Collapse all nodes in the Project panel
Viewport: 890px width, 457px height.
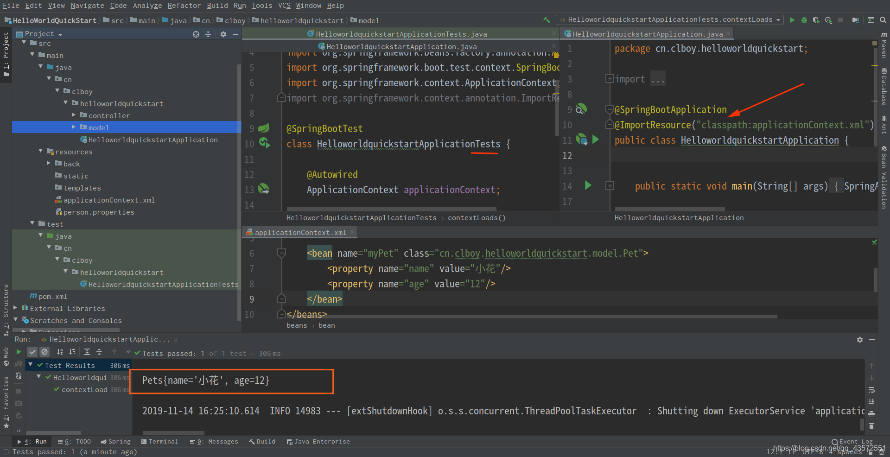coord(208,34)
